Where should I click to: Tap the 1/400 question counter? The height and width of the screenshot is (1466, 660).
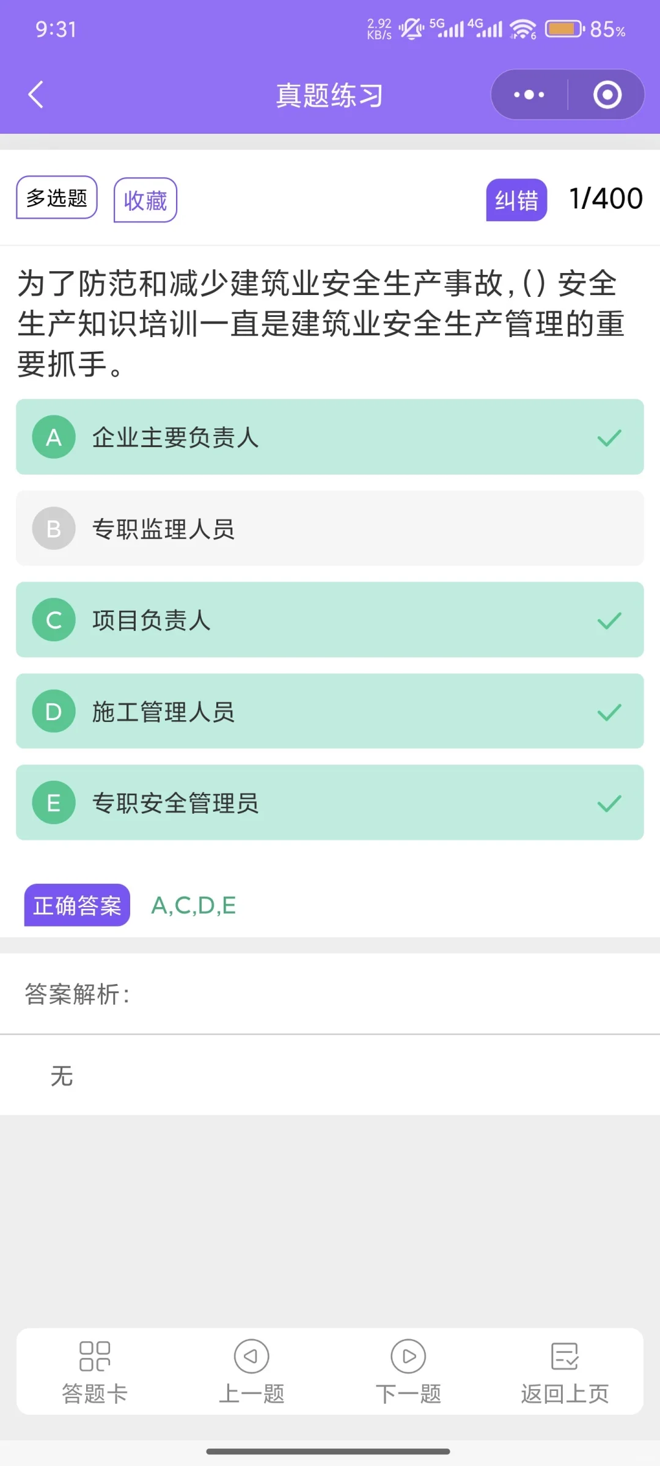(x=606, y=199)
